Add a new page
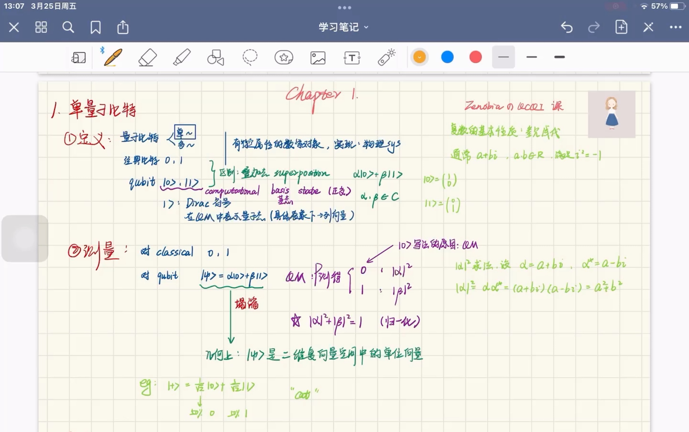The height and width of the screenshot is (432, 689). coord(621,27)
